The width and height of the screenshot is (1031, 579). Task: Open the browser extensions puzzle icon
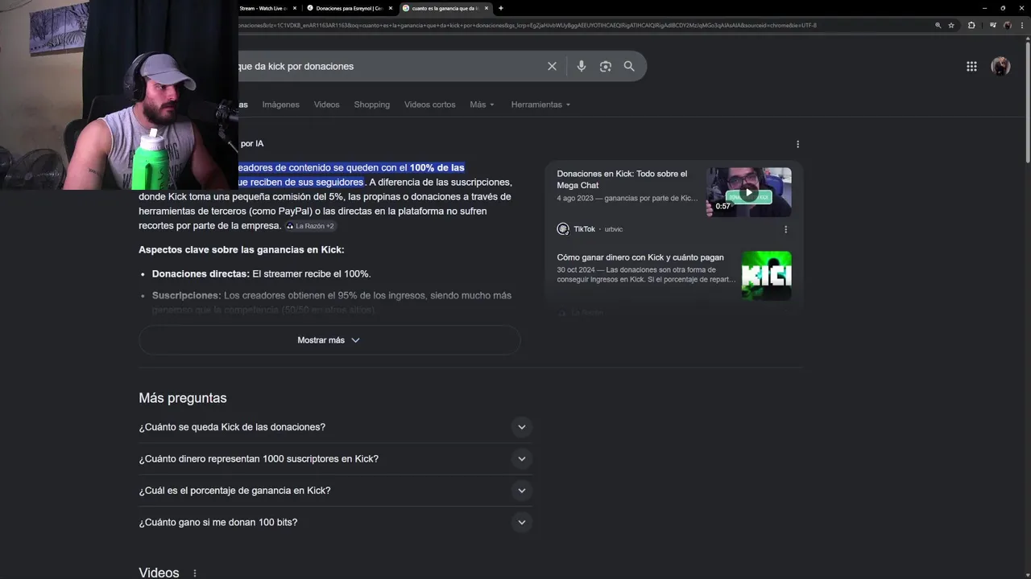pos(971,25)
